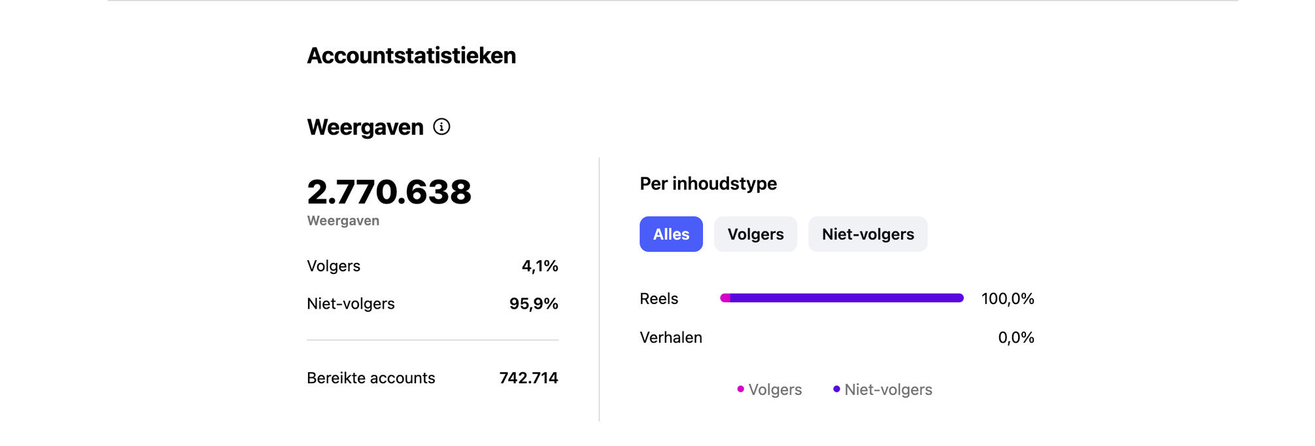Viewport: 1315px width, 446px height.
Task: Click the pink segment of Reels bar
Action: tap(725, 298)
